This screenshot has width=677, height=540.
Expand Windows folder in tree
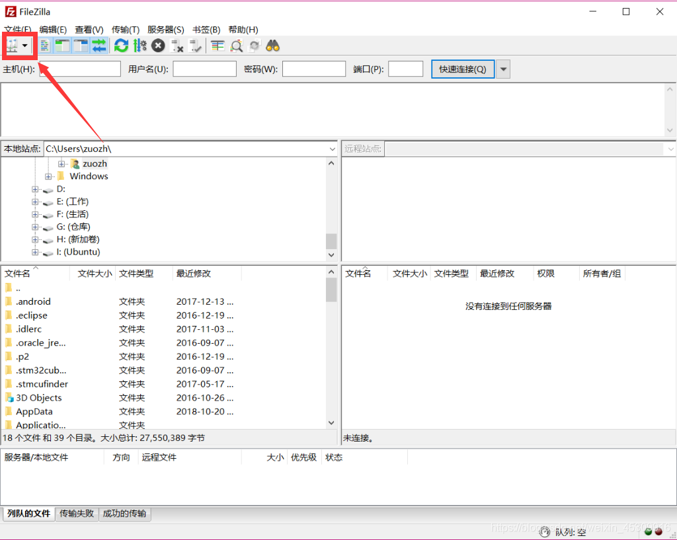click(x=48, y=176)
